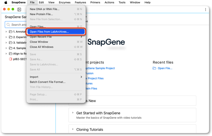
Task: Click the folder icon beside Open File...
Action: tap(154, 68)
